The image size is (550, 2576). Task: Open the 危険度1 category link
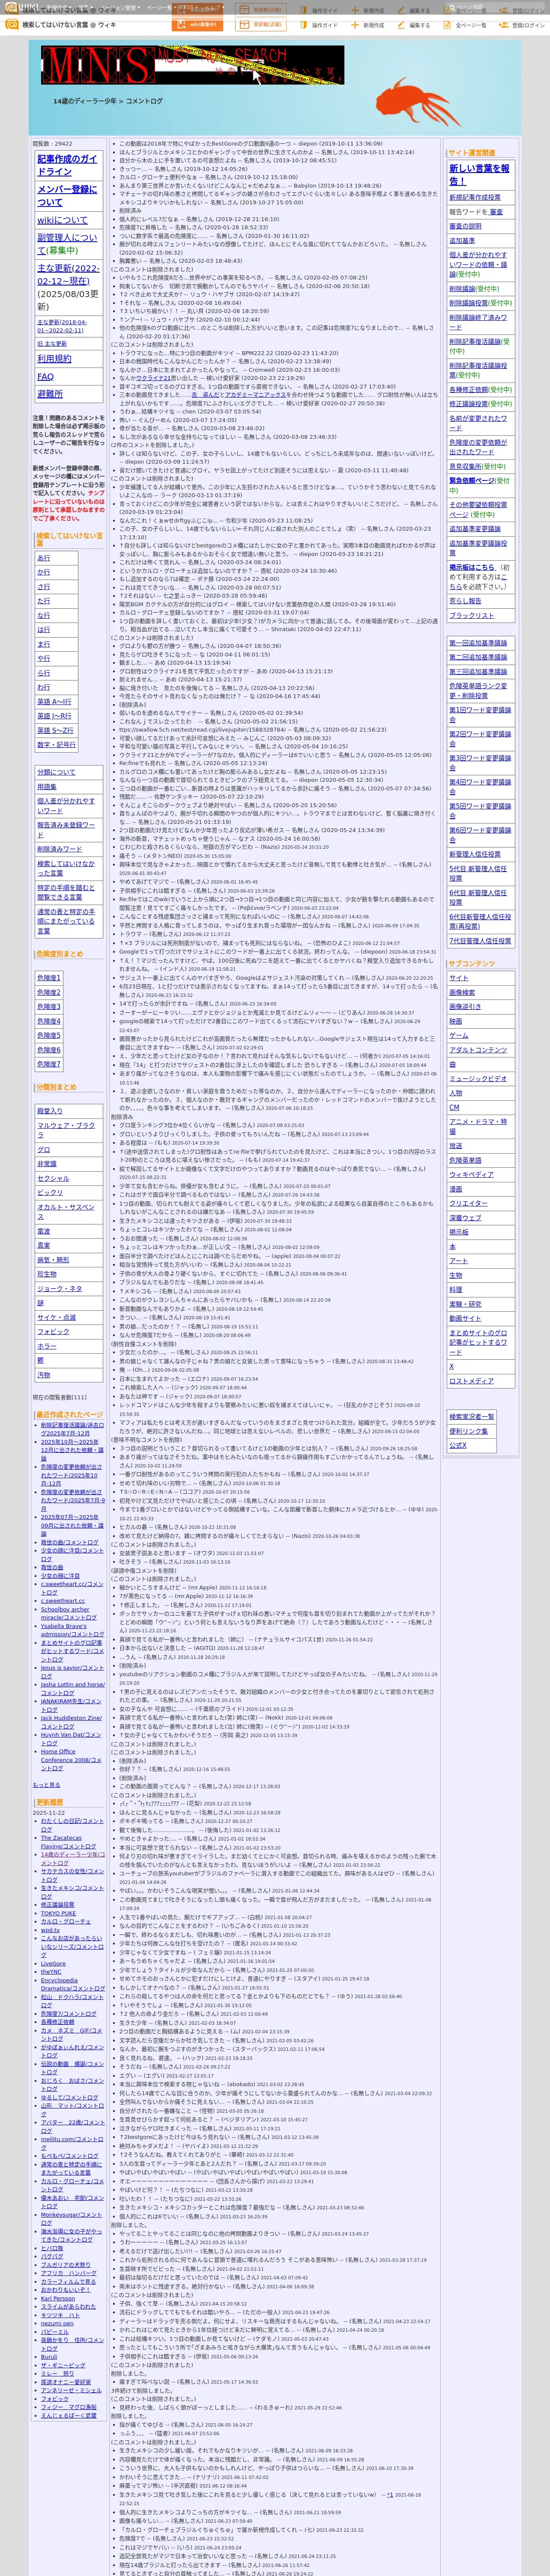tap(49, 978)
